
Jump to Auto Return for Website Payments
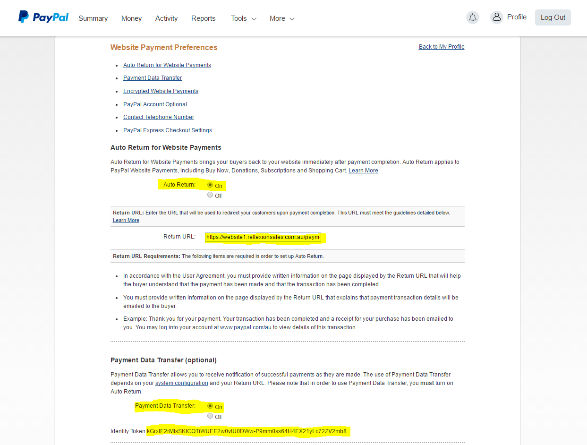click(x=167, y=65)
